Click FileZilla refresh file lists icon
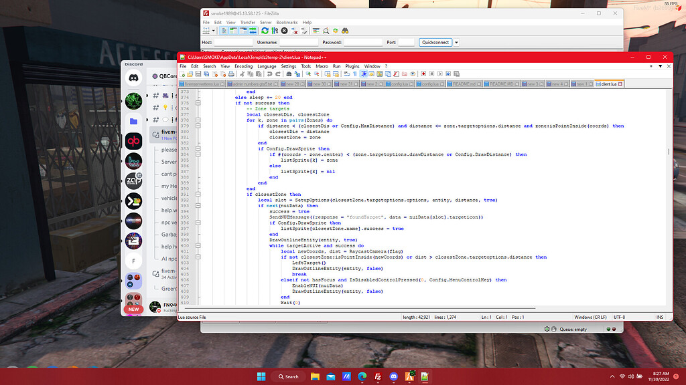686x385 pixels. 265,31
